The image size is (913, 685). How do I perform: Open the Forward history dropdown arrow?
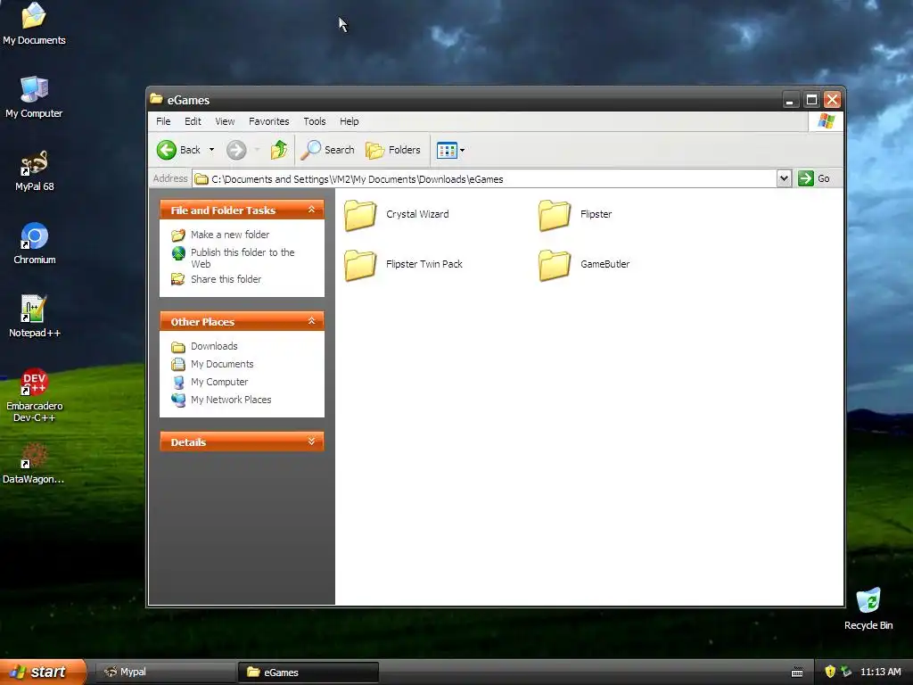pyautogui.click(x=257, y=150)
